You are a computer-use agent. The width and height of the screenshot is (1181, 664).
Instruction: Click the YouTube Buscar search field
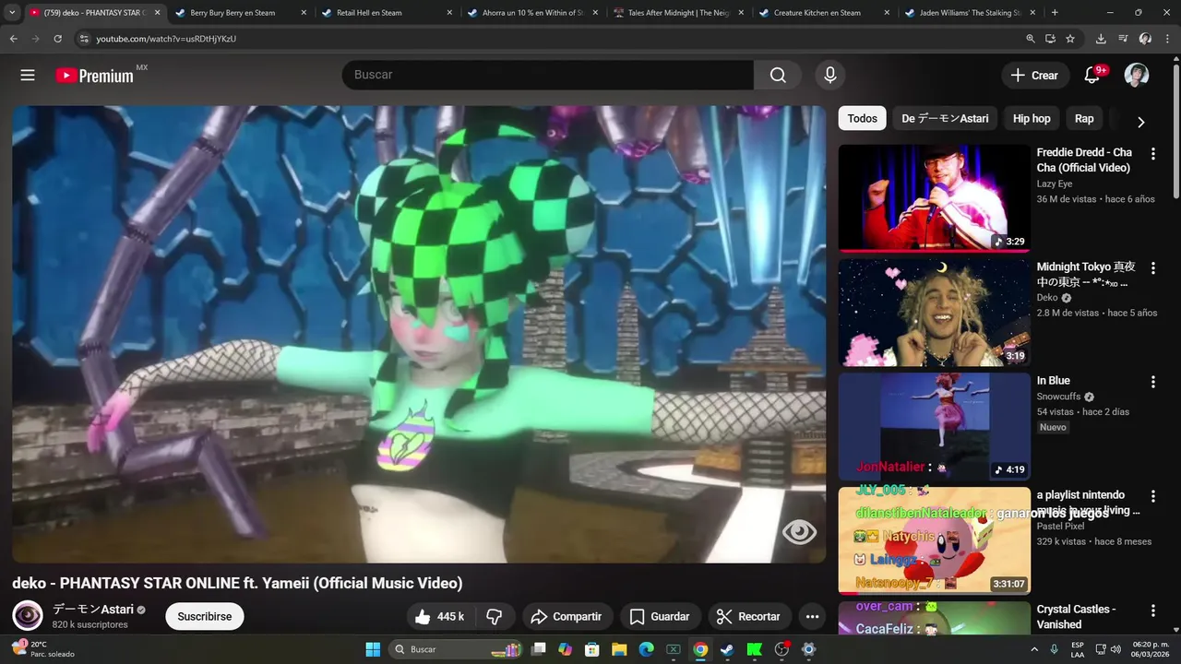pos(548,75)
